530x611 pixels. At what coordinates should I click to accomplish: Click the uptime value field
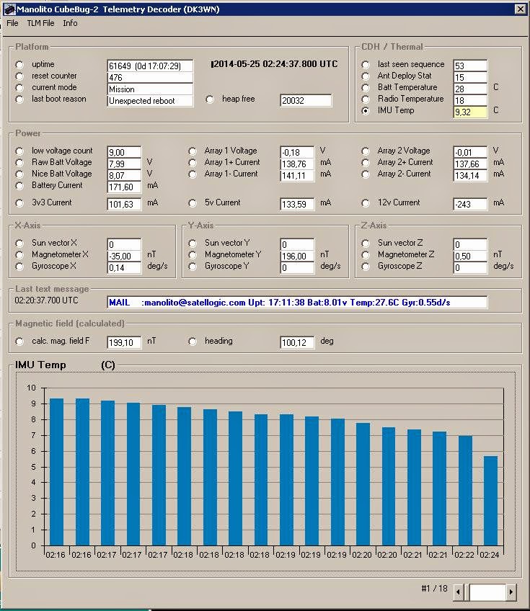click(x=150, y=66)
